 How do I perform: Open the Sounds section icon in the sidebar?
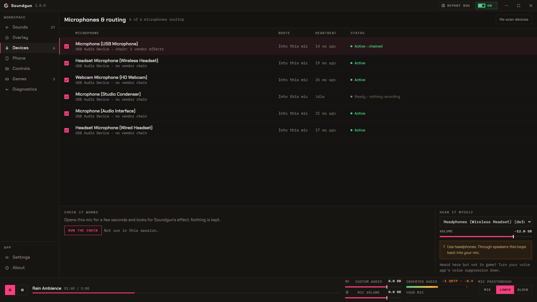[x=7, y=27]
